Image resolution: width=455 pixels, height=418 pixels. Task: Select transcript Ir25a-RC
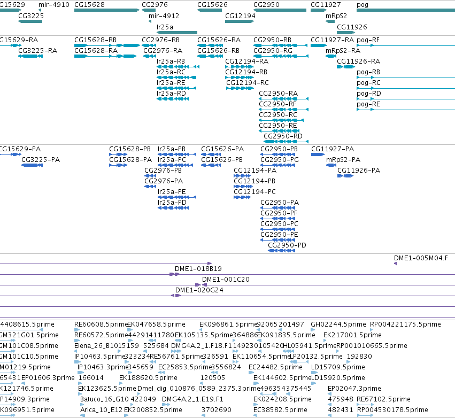click(171, 72)
